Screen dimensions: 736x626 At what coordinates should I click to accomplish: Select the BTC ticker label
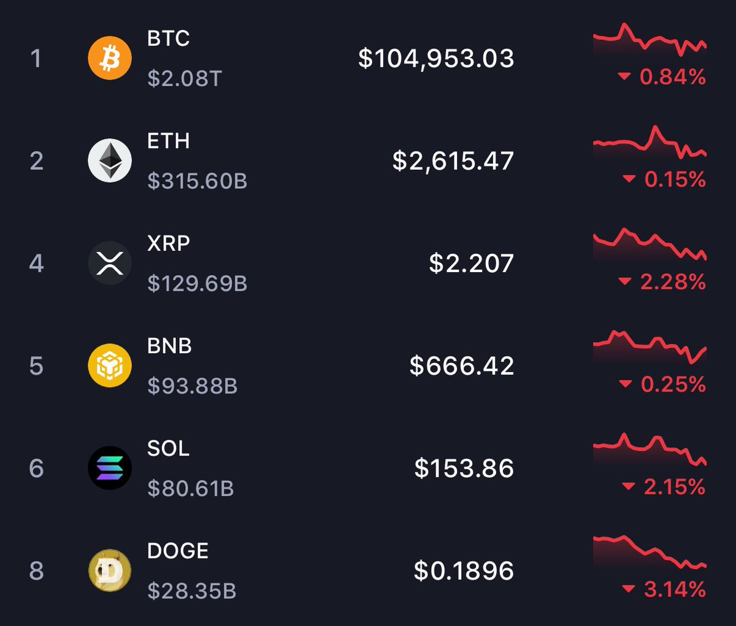tap(169, 38)
